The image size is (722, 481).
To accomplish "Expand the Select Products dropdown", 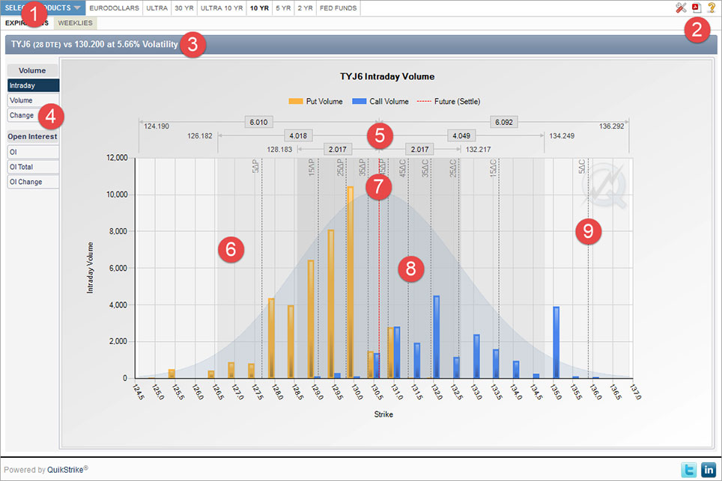I will pyautogui.click(x=43, y=8).
